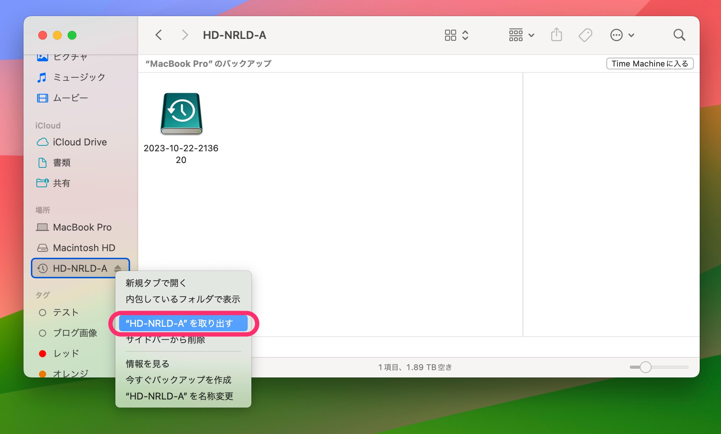Screen dimensions: 721x434
Task: Click the eject icon next to HD-NRLD-A
Action: 118,268
